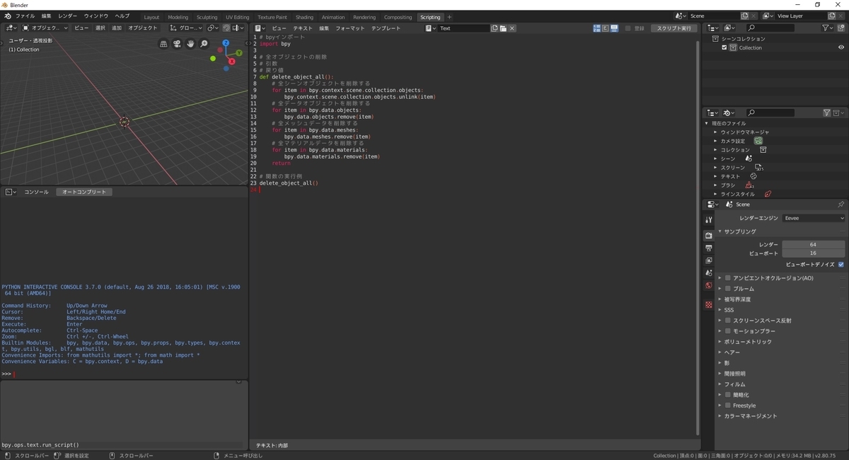Enable アンビエントオクルージョン(AO) checkbox
Image resolution: width=849 pixels, height=460 pixels.
point(727,278)
